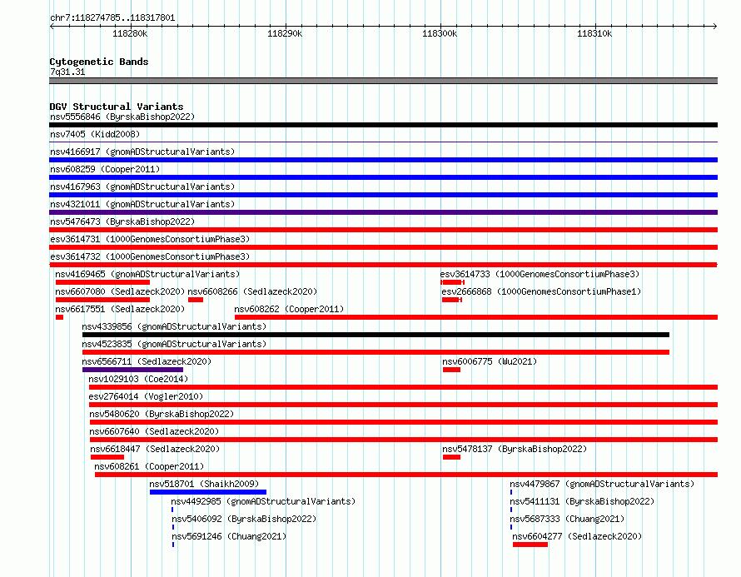Click the 118310k ruler position
This screenshot has height=577, width=741.
coord(594,33)
